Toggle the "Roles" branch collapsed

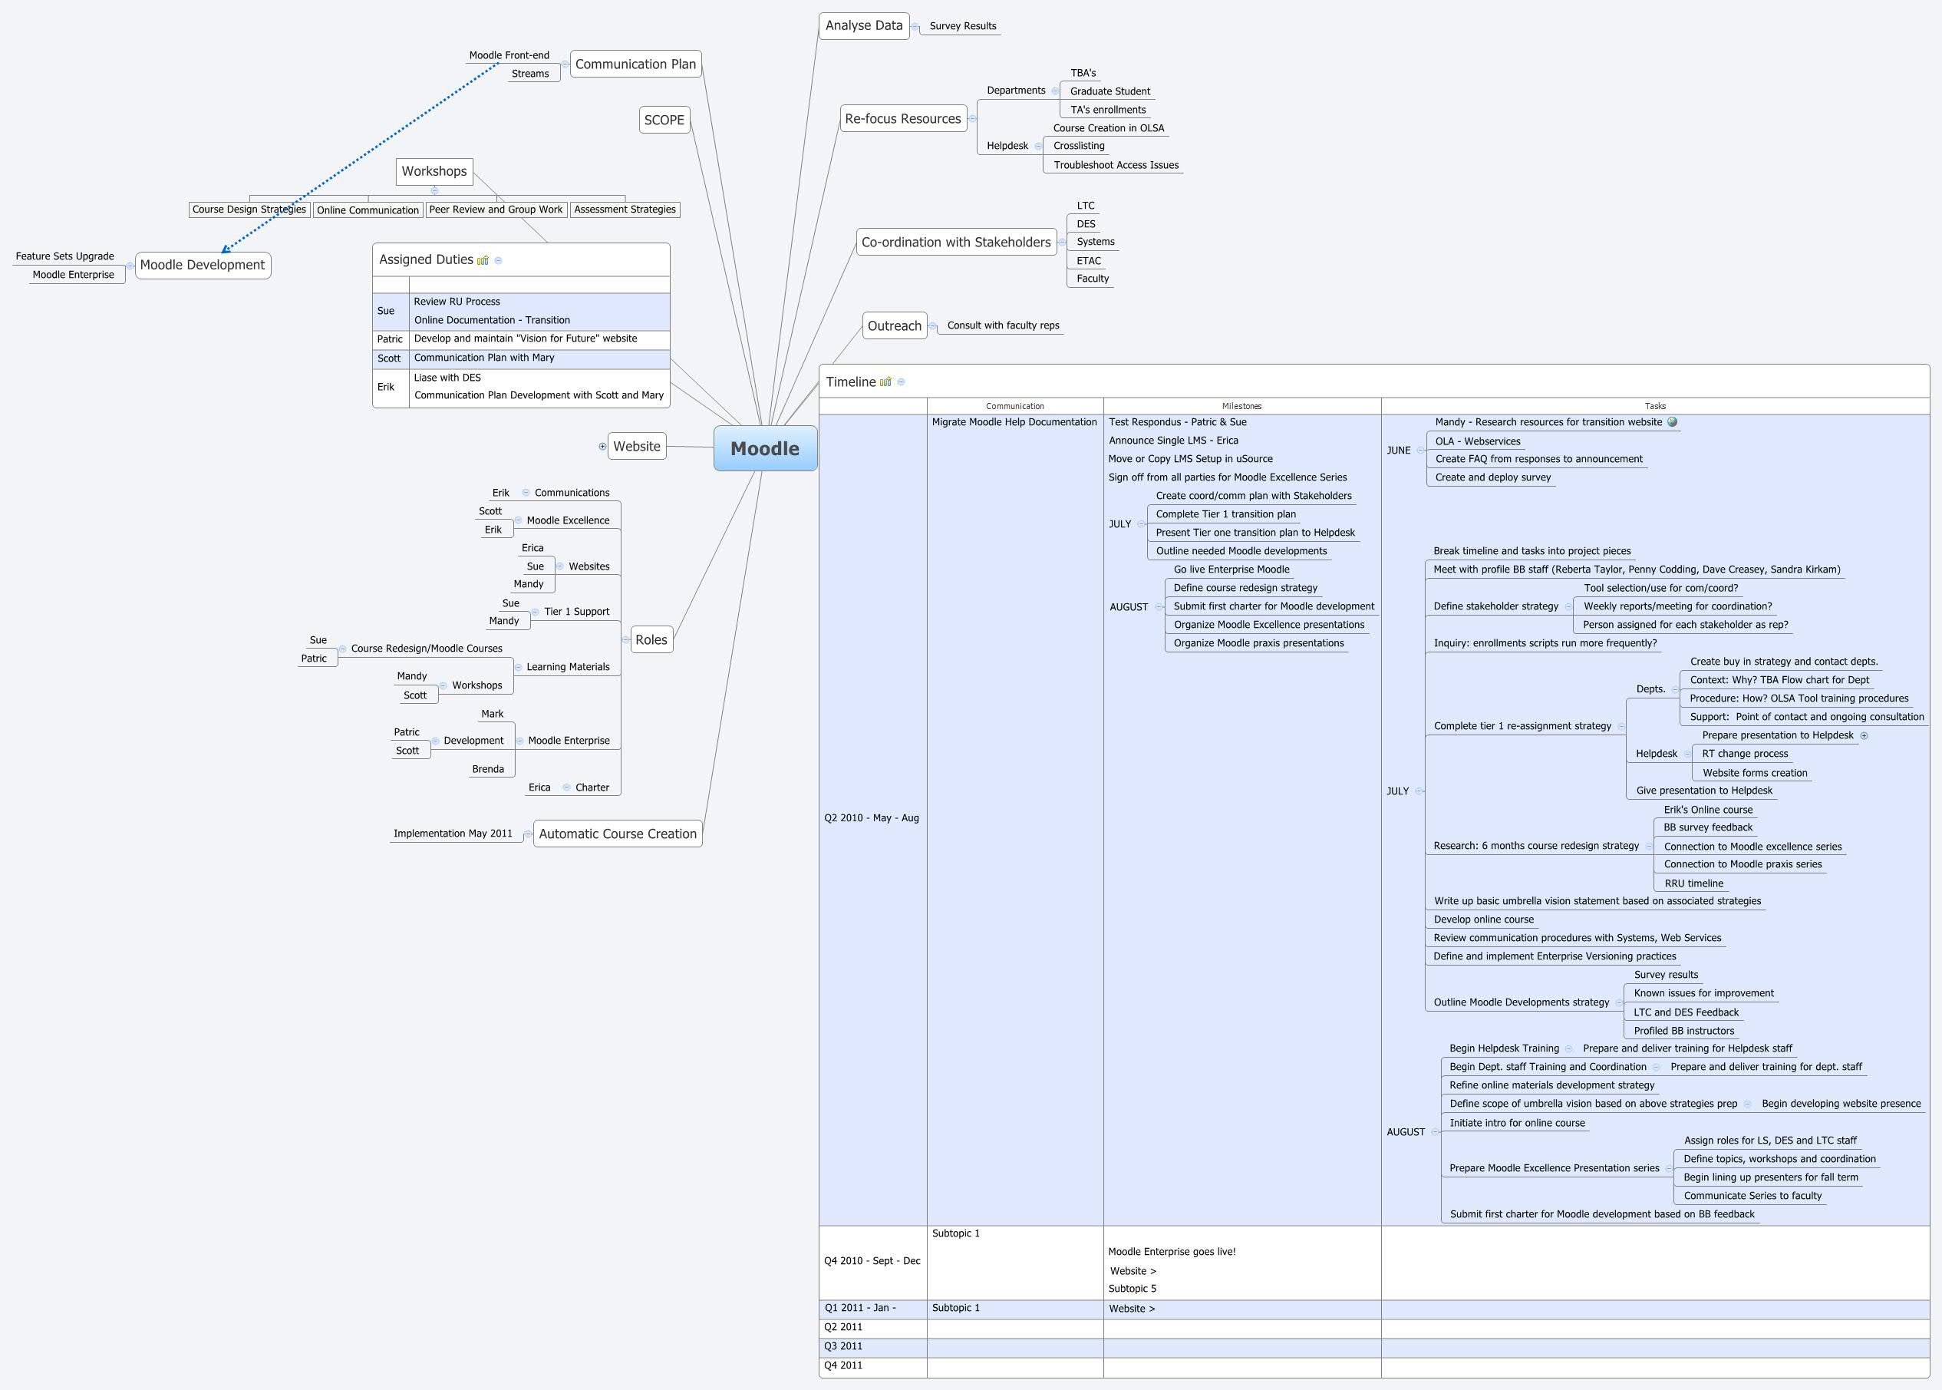[x=627, y=639]
